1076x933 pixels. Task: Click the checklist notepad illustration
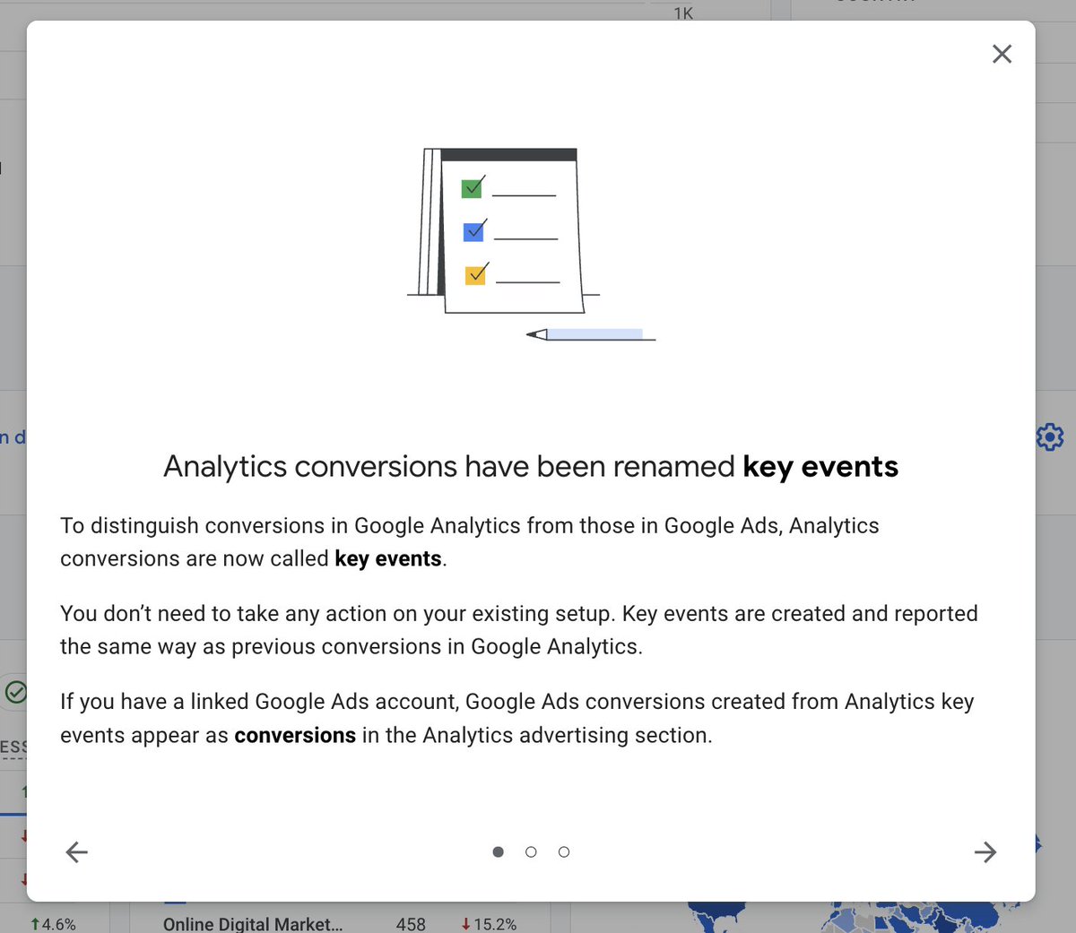[x=531, y=244]
